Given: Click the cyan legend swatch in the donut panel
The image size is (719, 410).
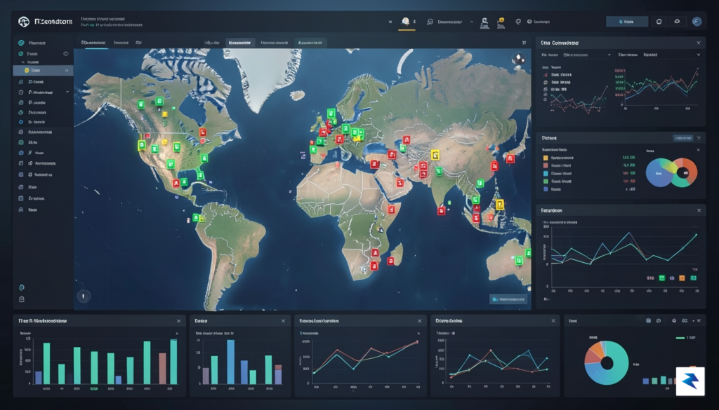Looking at the screenshot, I should pyautogui.click(x=546, y=173).
